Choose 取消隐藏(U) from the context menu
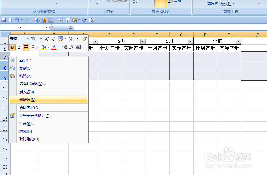This screenshot has height=175, width=267. point(49,139)
